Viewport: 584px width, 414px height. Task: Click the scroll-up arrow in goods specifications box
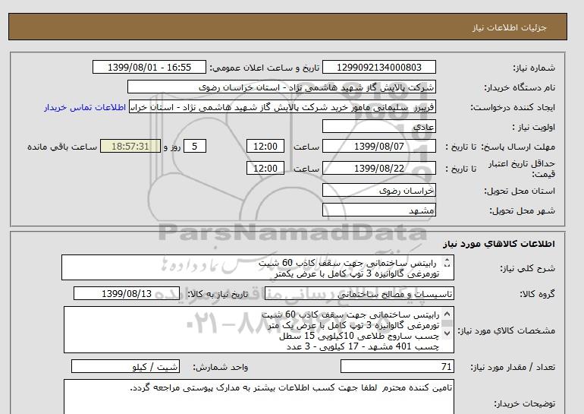pos(445,314)
